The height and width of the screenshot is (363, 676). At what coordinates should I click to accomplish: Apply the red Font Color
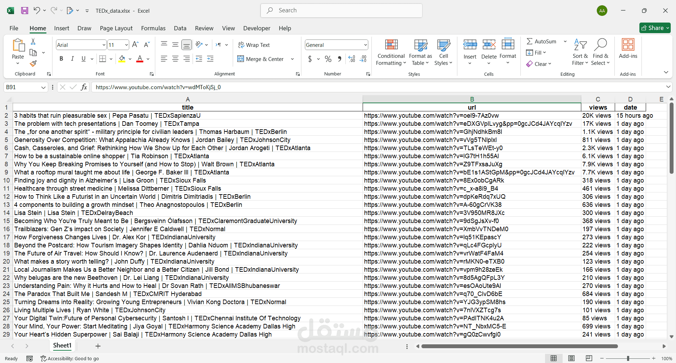tap(140, 59)
